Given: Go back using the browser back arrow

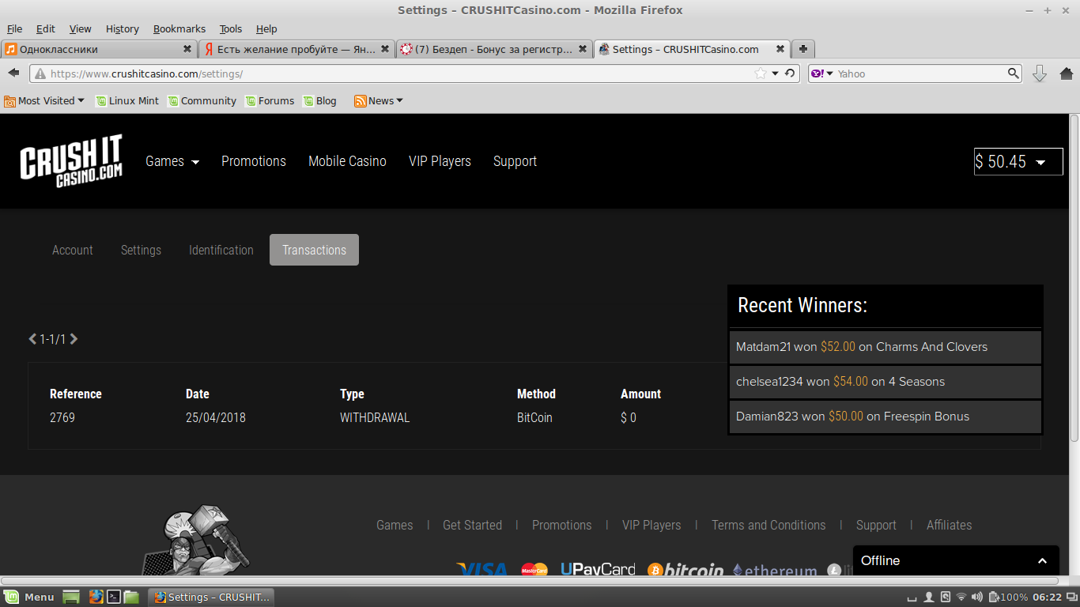Looking at the screenshot, I should tap(13, 73).
